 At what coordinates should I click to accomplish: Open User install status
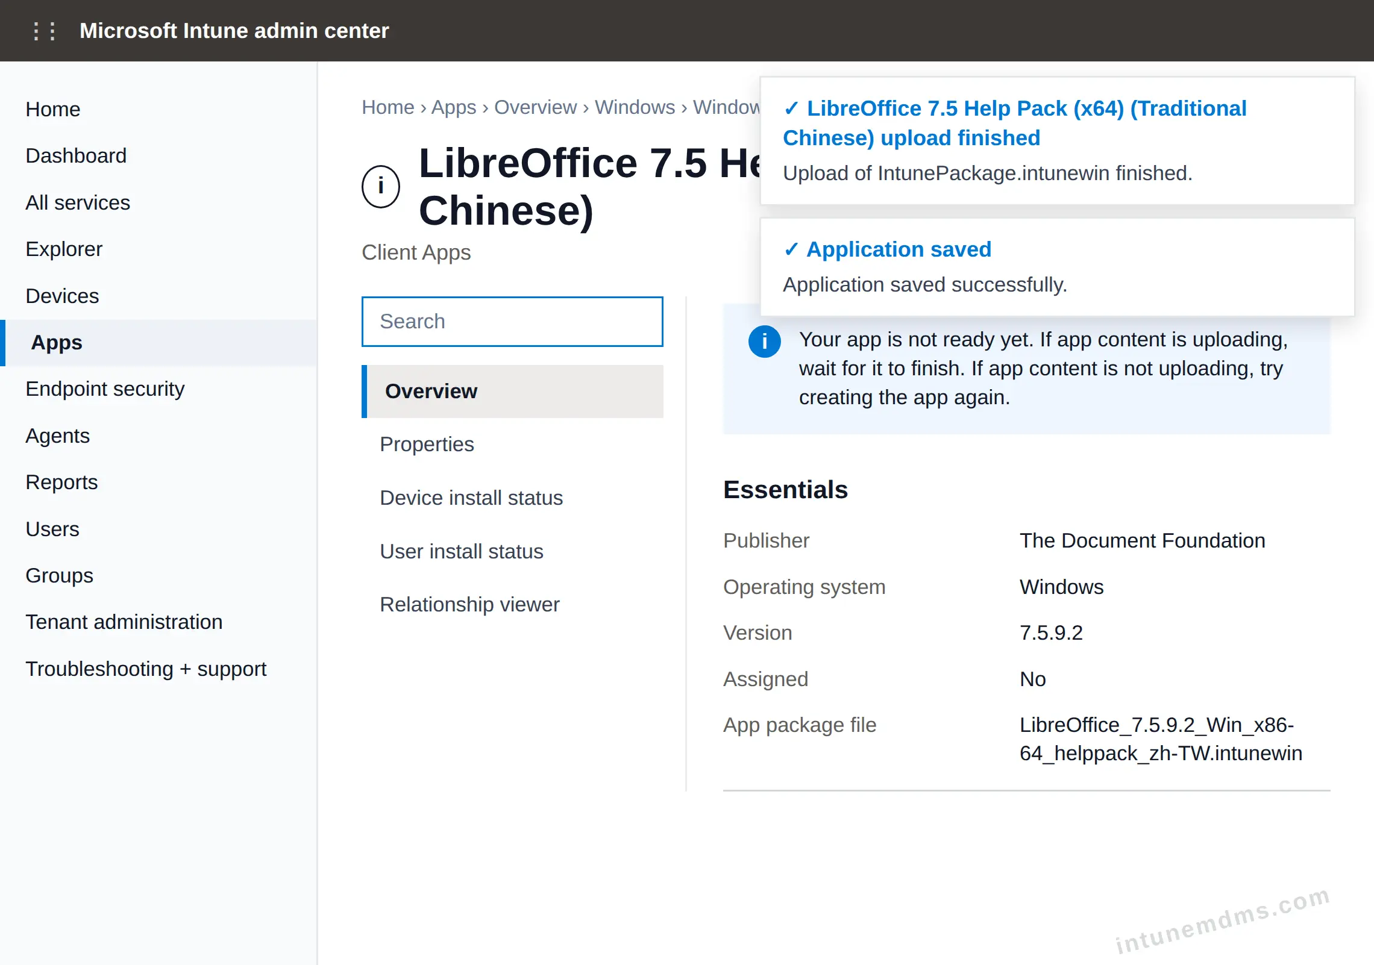(512, 551)
